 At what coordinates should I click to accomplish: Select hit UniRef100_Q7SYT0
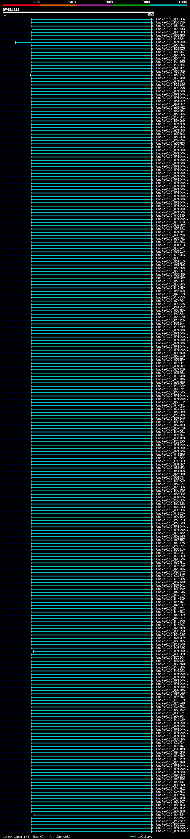point(170,222)
